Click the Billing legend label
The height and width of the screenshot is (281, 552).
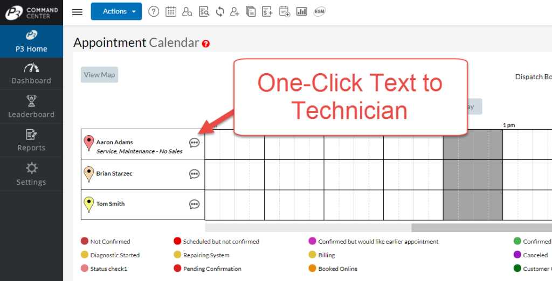click(326, 255)
